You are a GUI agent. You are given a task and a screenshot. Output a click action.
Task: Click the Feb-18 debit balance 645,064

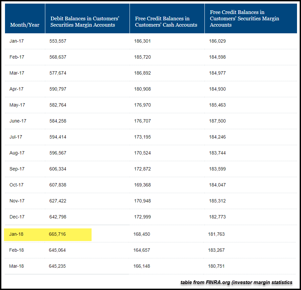[x=57, y=250]
